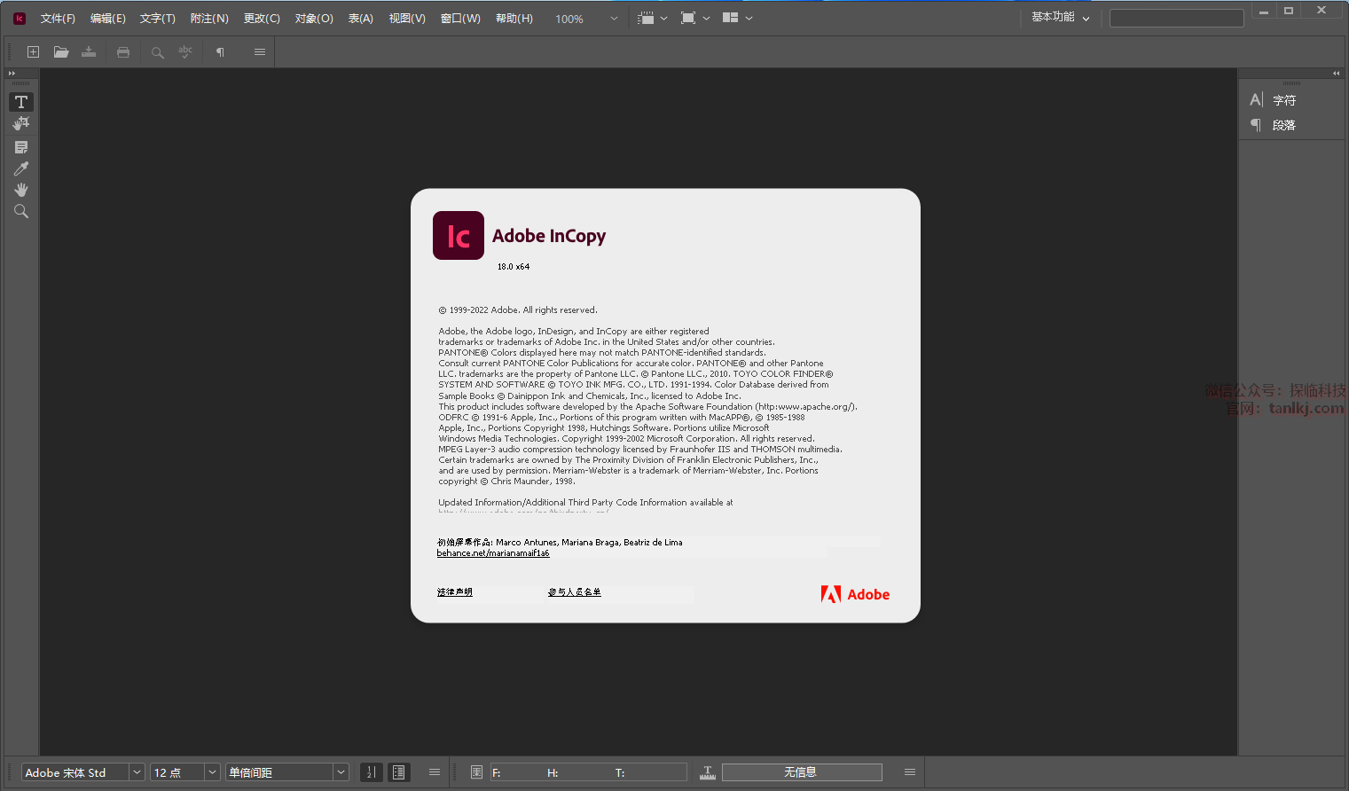This screenshot has width=1349, height=791.
Task: Toggle paragraph styles column button in bottom bar
Action: tap(399, 772)
